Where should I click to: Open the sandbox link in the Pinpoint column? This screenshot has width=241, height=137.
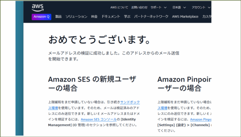(x=162, y=108)
